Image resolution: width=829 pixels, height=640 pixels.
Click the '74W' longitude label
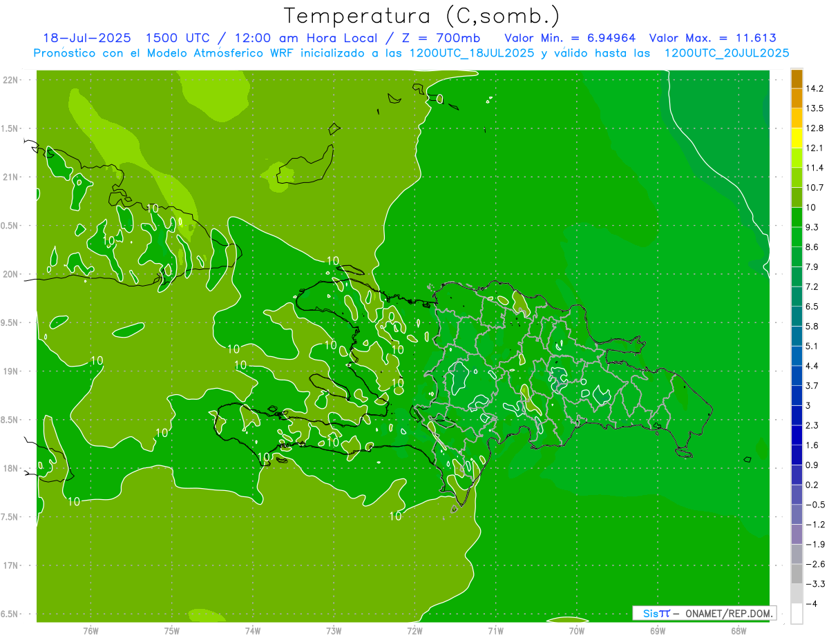point(253,631)
